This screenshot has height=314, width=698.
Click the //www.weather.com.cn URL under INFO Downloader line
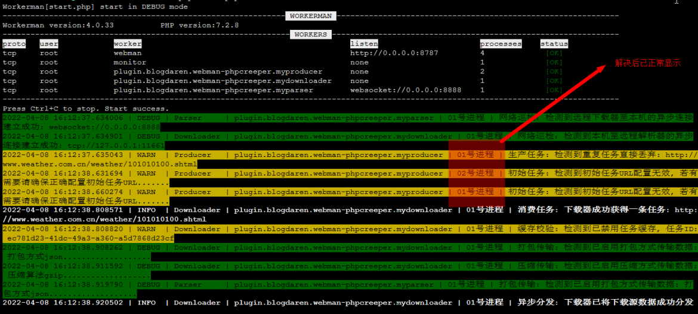[x=104, y=220]
